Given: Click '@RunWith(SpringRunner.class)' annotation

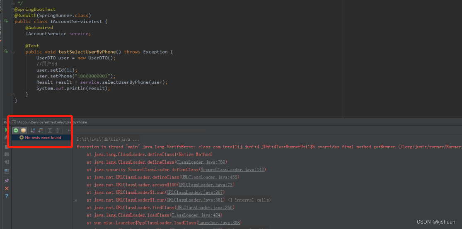Looking at the screenshot, I should click(53, 15).
